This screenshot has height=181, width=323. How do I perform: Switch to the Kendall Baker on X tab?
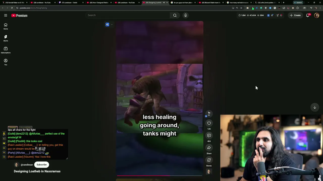click(x=15, y=3)
